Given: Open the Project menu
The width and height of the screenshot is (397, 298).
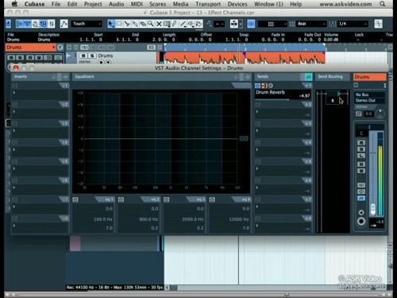Looking at the screenshot, I should pyautogui.click(x=93, y=4).
